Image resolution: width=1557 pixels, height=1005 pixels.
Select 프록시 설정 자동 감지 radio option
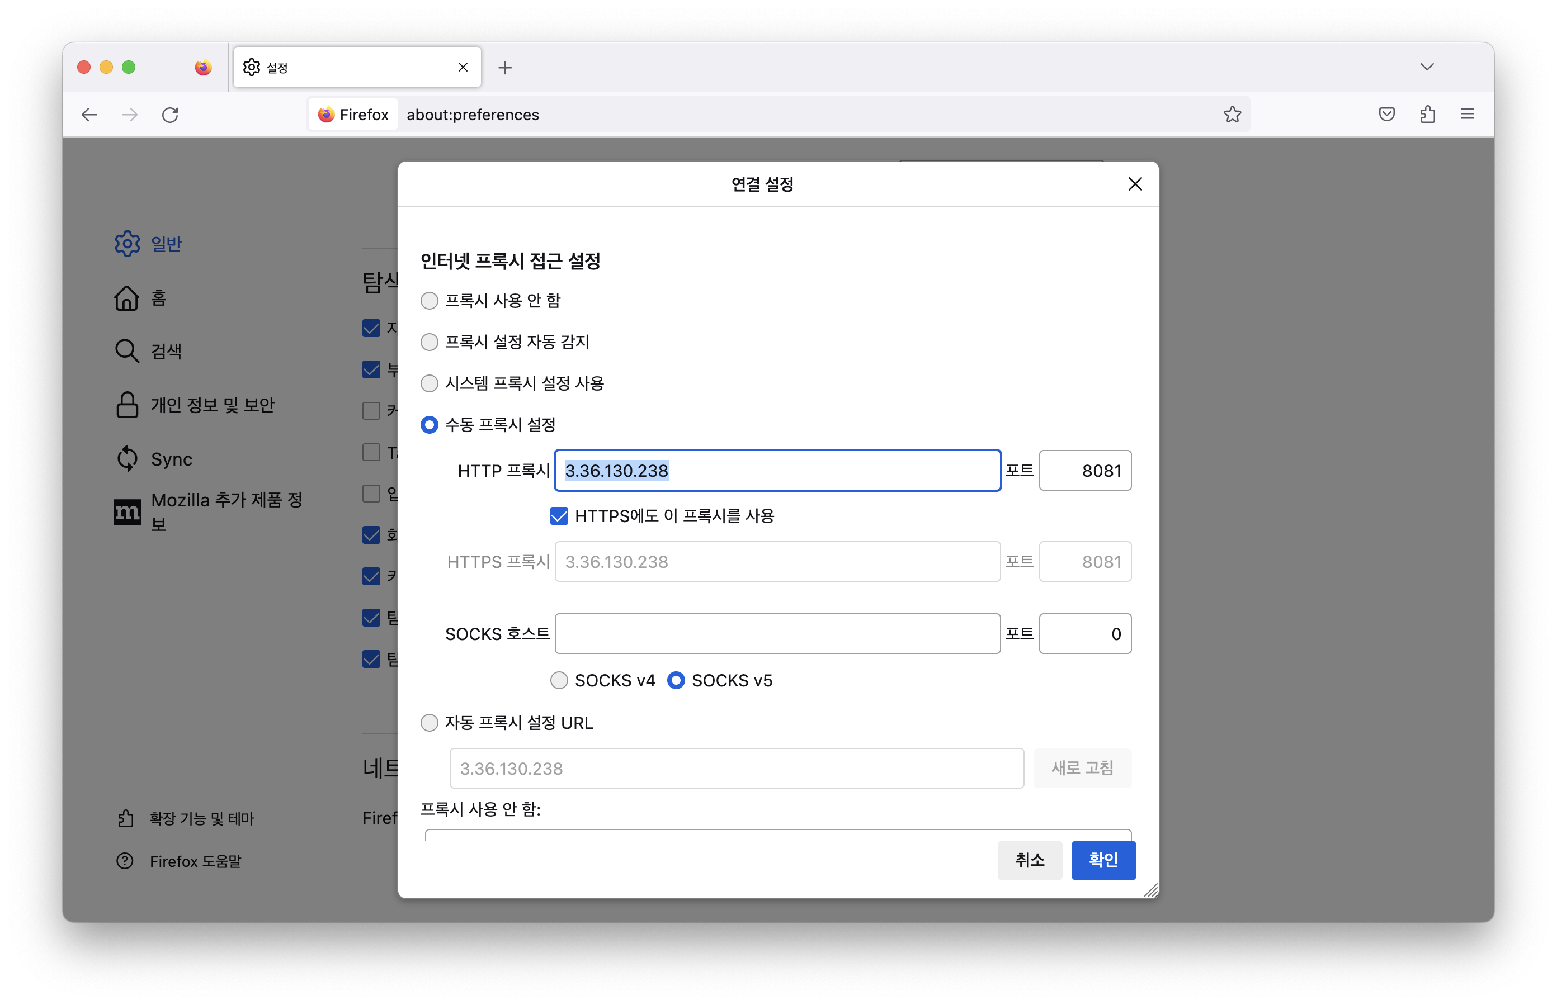[x=429, y=342]
